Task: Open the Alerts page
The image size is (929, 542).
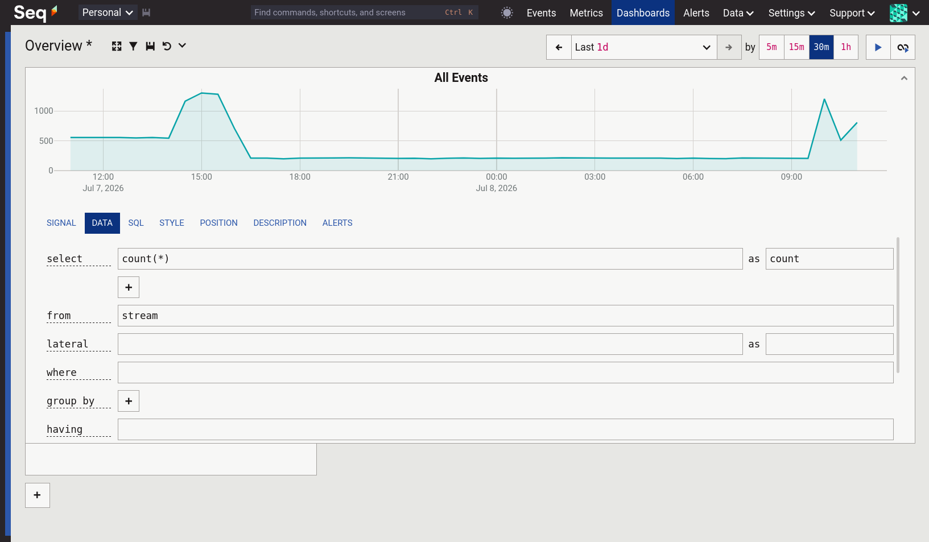Action: tap(696, 13)
